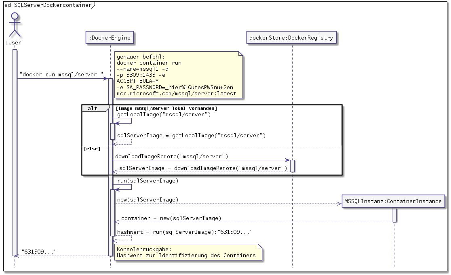
Task: Click the sd SQLServerDockercontainer frame title
Action: click(x=48, y=5)
